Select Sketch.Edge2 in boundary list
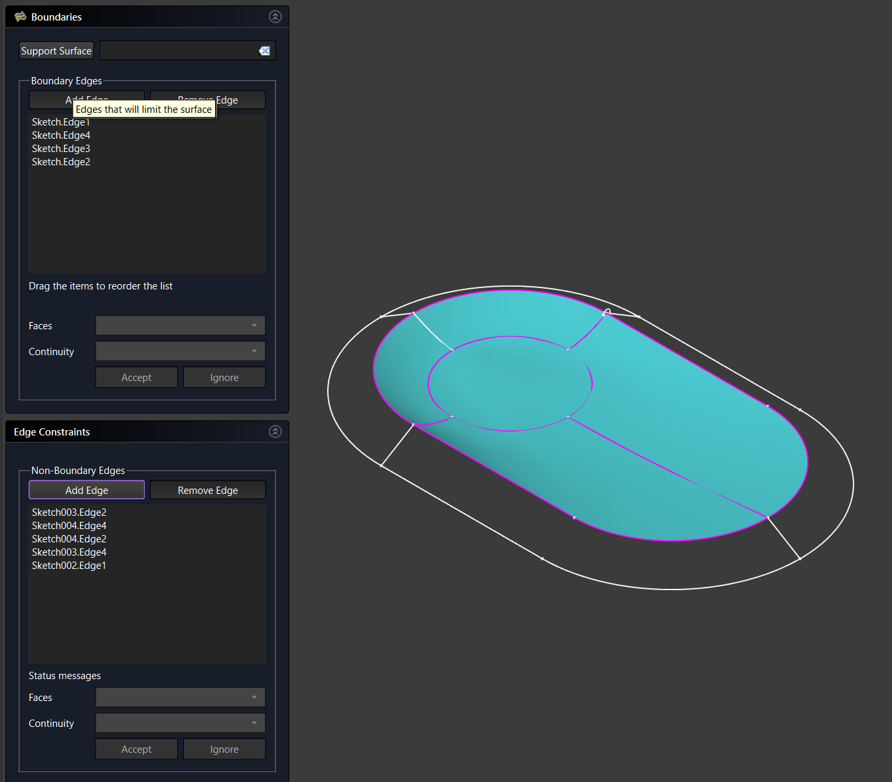This screenshot has width=892, height=782. (61, 162)
